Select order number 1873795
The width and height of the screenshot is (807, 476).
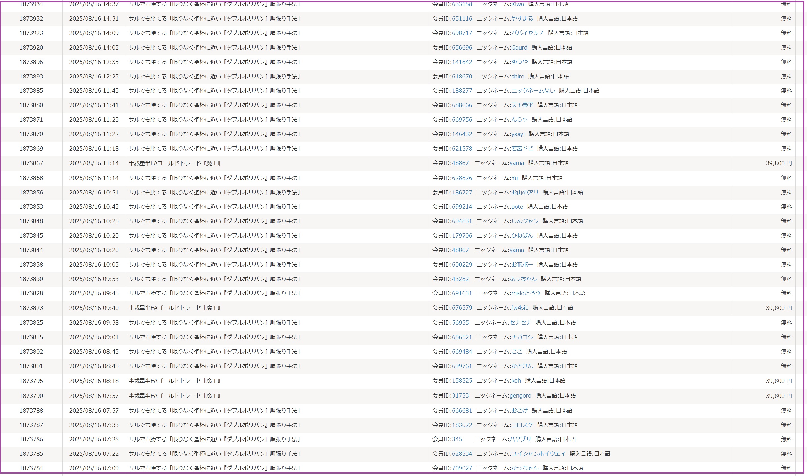click(31, 381)
